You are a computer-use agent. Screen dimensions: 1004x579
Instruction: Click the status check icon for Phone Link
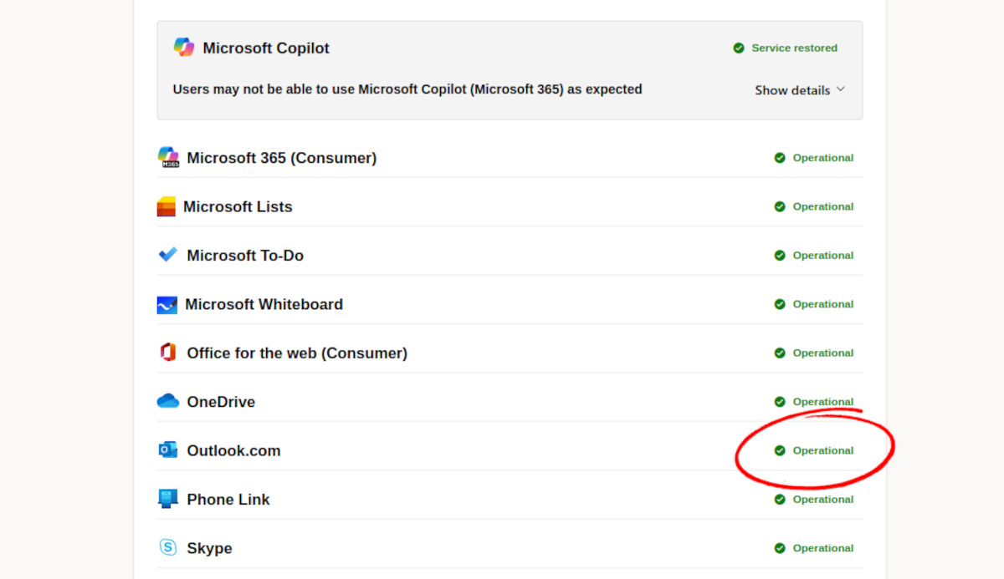[780, 500]
